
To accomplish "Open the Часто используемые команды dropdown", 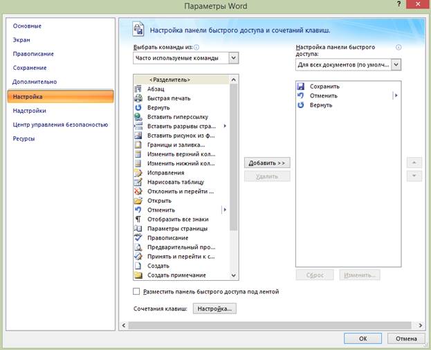I will point(233,58).
